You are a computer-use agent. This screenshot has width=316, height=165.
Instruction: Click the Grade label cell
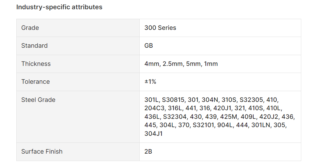30,28
